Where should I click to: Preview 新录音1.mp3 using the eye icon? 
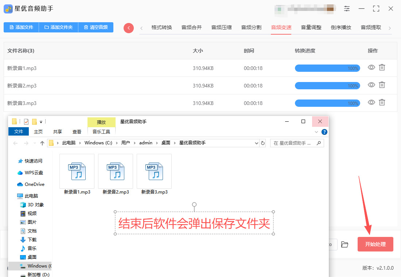tap(371, 67)
